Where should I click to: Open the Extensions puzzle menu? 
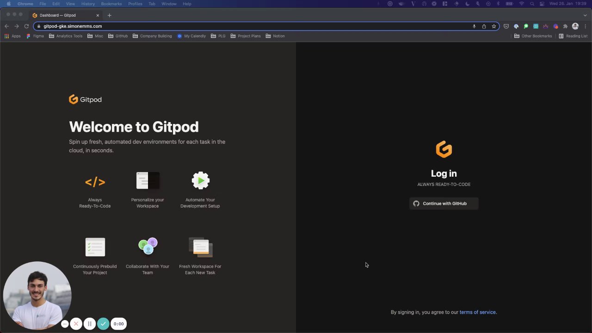click(x=565, y=26)
